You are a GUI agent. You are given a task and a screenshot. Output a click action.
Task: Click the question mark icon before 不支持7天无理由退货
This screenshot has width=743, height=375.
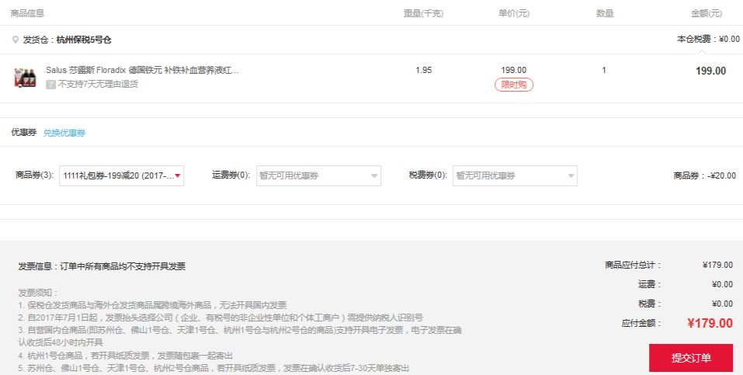(x=50, y=85)
